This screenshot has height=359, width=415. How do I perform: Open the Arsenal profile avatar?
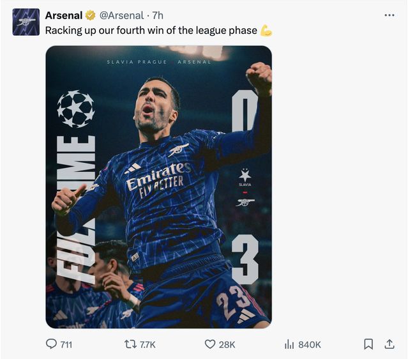tap(26, 22)
